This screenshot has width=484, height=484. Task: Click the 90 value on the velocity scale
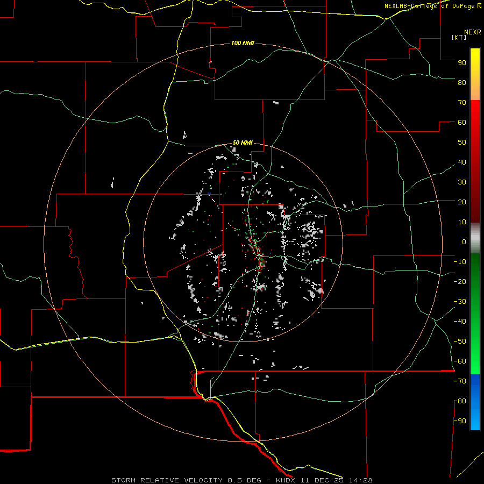(462, 63)
